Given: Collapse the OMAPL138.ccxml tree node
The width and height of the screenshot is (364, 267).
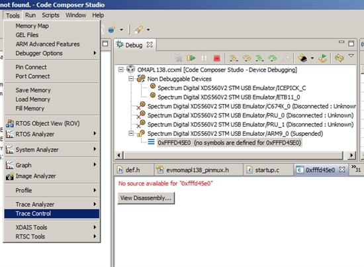Looking at the screenshot, I should [x=121, y=70].
